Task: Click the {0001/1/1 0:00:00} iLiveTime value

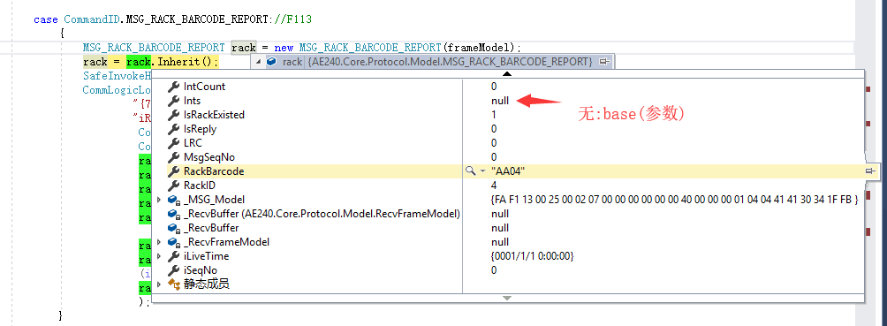Action: (533, 256)
